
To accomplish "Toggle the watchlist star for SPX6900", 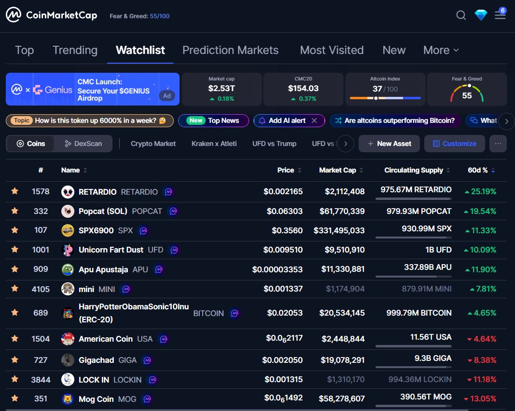I will pyautogui.click(x=15, y=230).
